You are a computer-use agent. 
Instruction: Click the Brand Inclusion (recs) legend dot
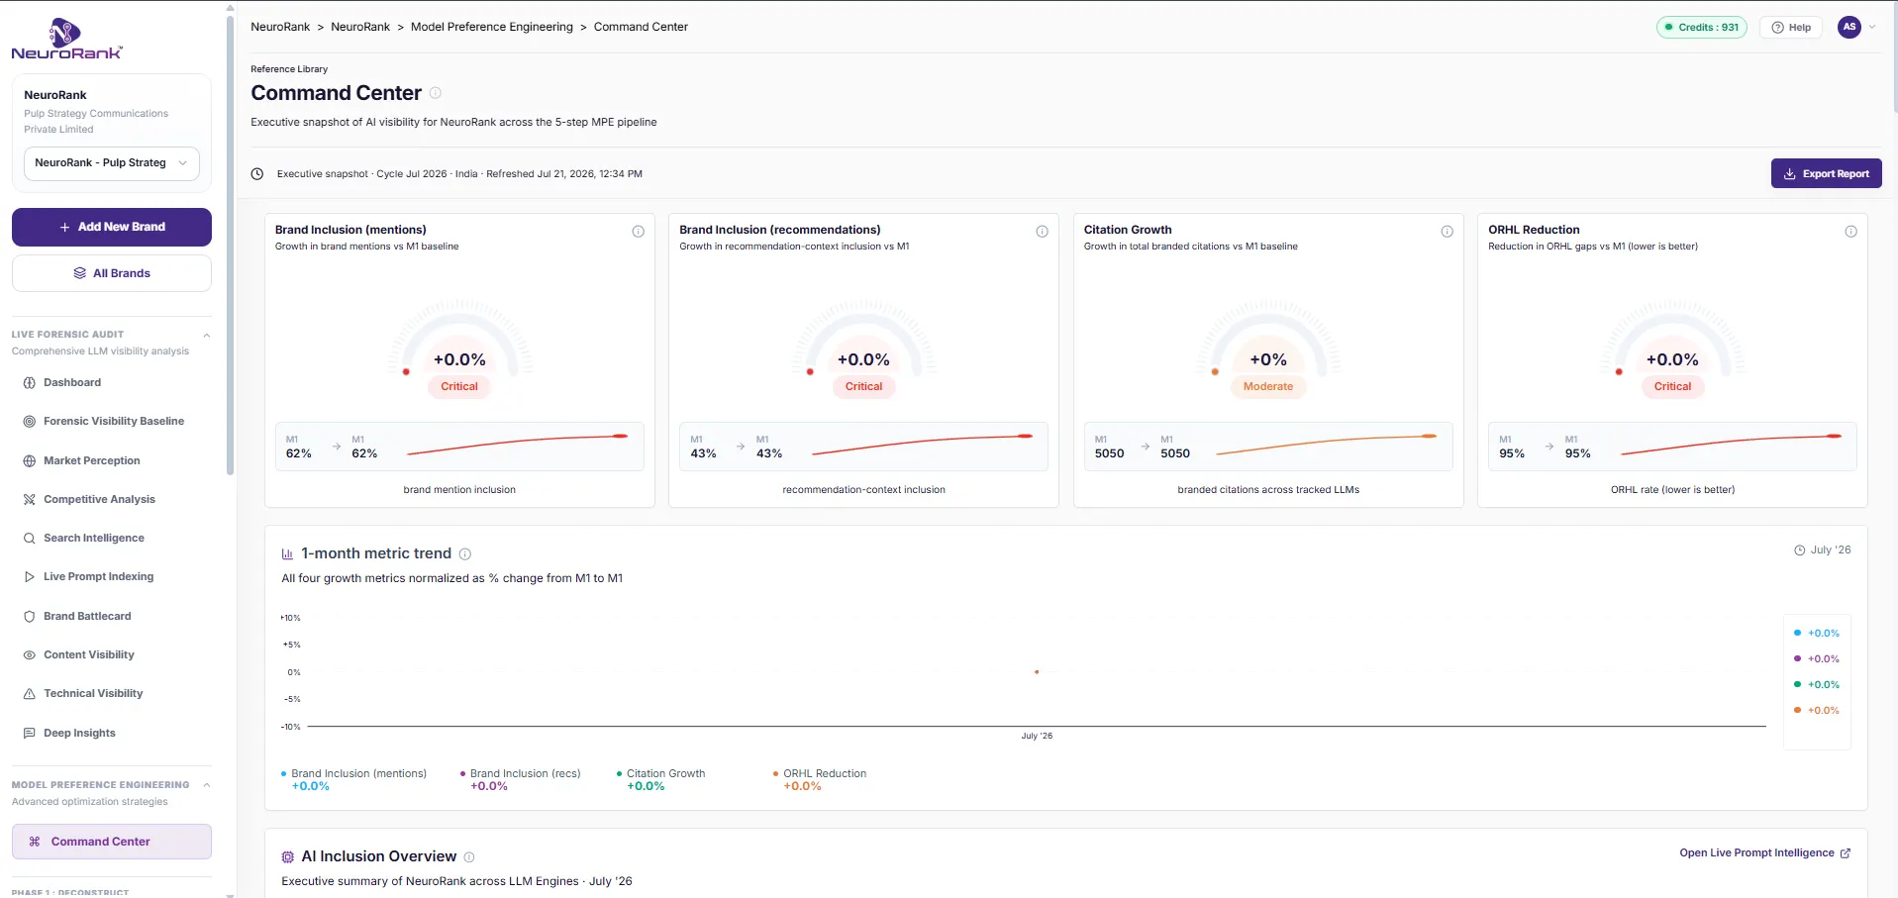click(x=462, y=774)
